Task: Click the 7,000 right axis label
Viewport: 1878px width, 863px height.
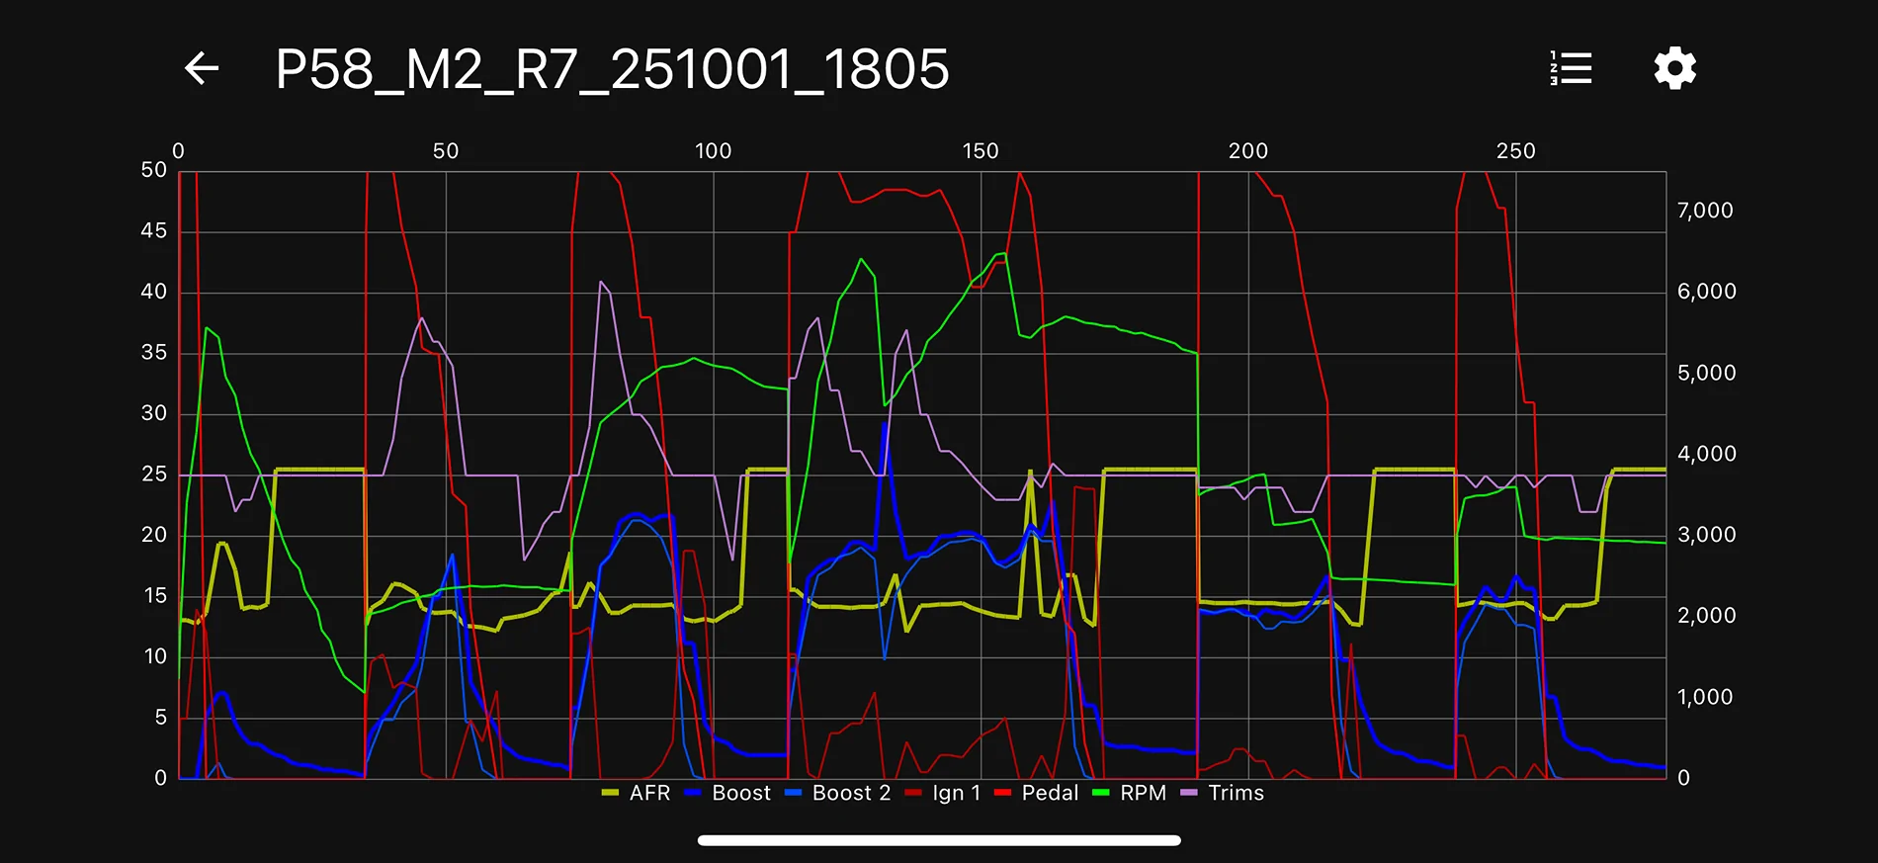Action: click(1705, 211)
